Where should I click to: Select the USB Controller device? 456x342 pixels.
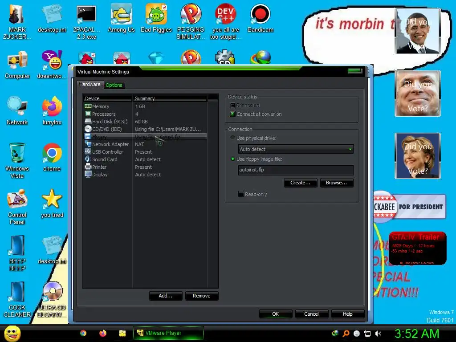tap(146, 152)
